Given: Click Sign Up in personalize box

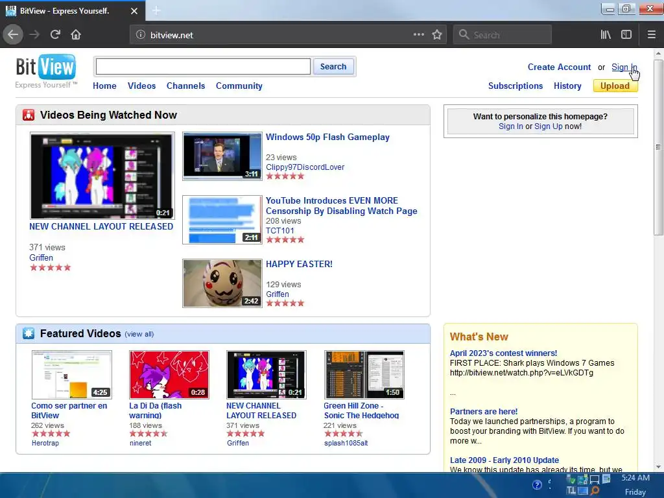Looking at the screenshot, I should [x=549, y=126].
